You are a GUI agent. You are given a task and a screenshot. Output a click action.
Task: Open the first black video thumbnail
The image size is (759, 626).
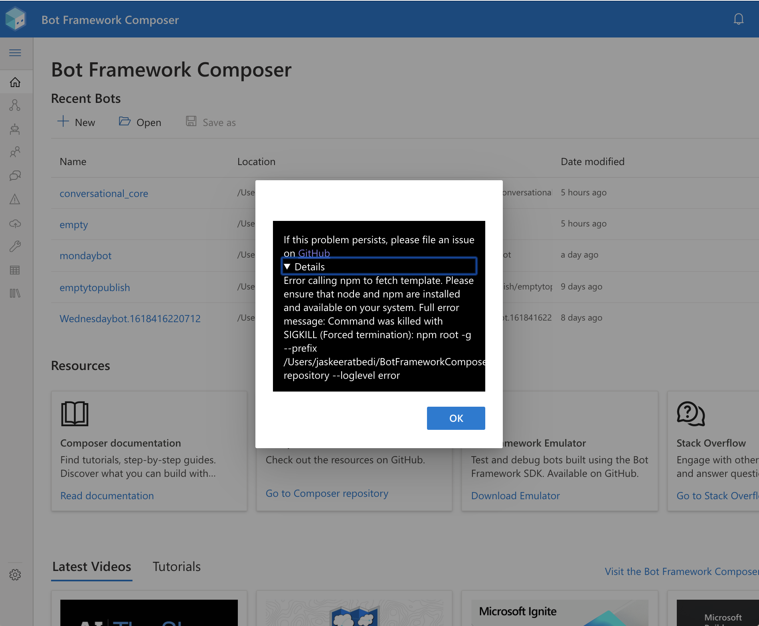(149, 613)
